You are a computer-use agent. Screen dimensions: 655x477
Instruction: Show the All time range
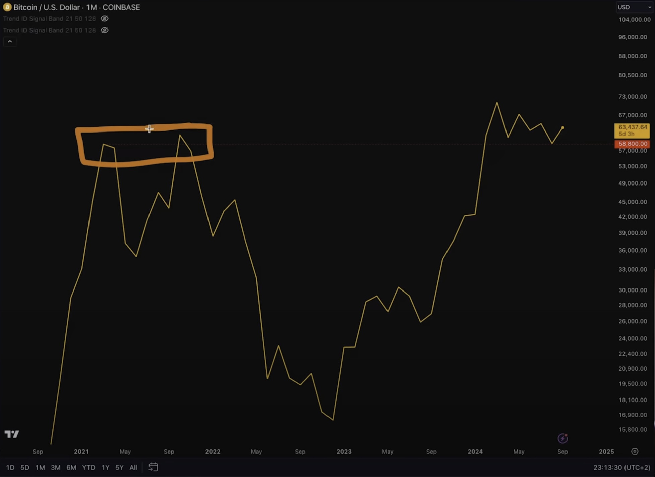click(133, 467)
